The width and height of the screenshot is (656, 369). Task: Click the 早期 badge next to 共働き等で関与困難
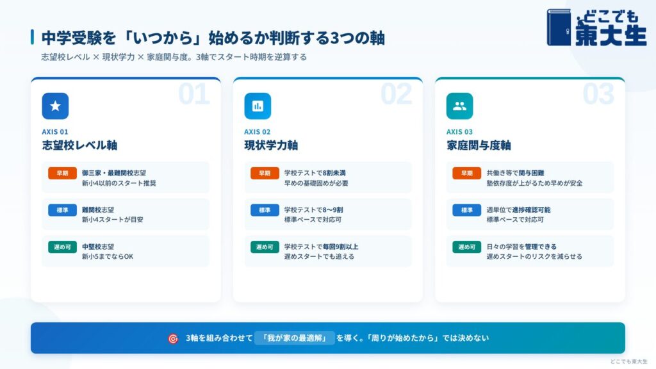(467, 173)
